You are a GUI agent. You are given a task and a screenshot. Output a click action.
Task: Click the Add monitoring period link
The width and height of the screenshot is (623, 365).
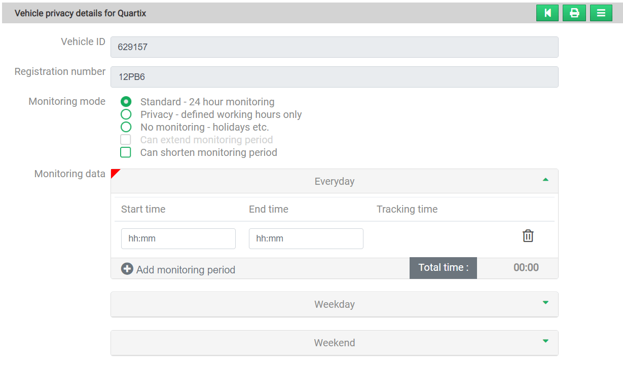click(185, 269)
